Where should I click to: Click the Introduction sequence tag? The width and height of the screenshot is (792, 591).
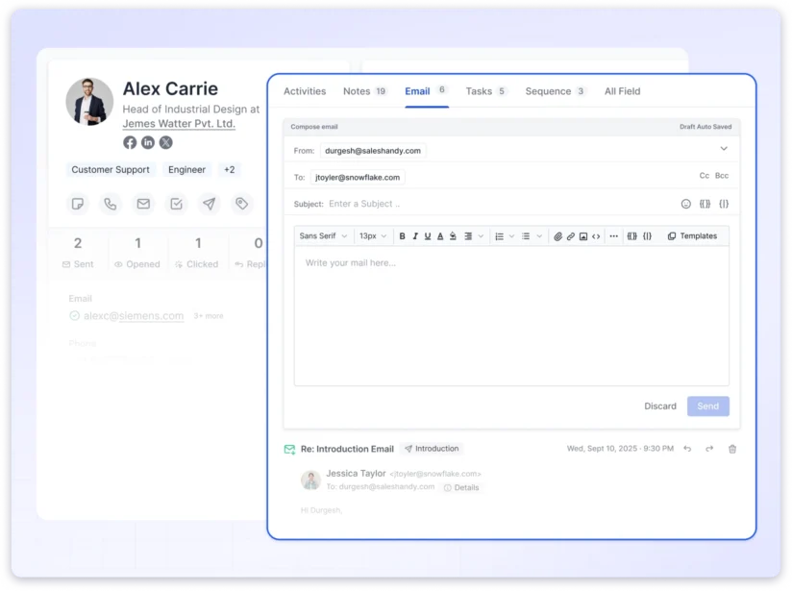[432, 449]
